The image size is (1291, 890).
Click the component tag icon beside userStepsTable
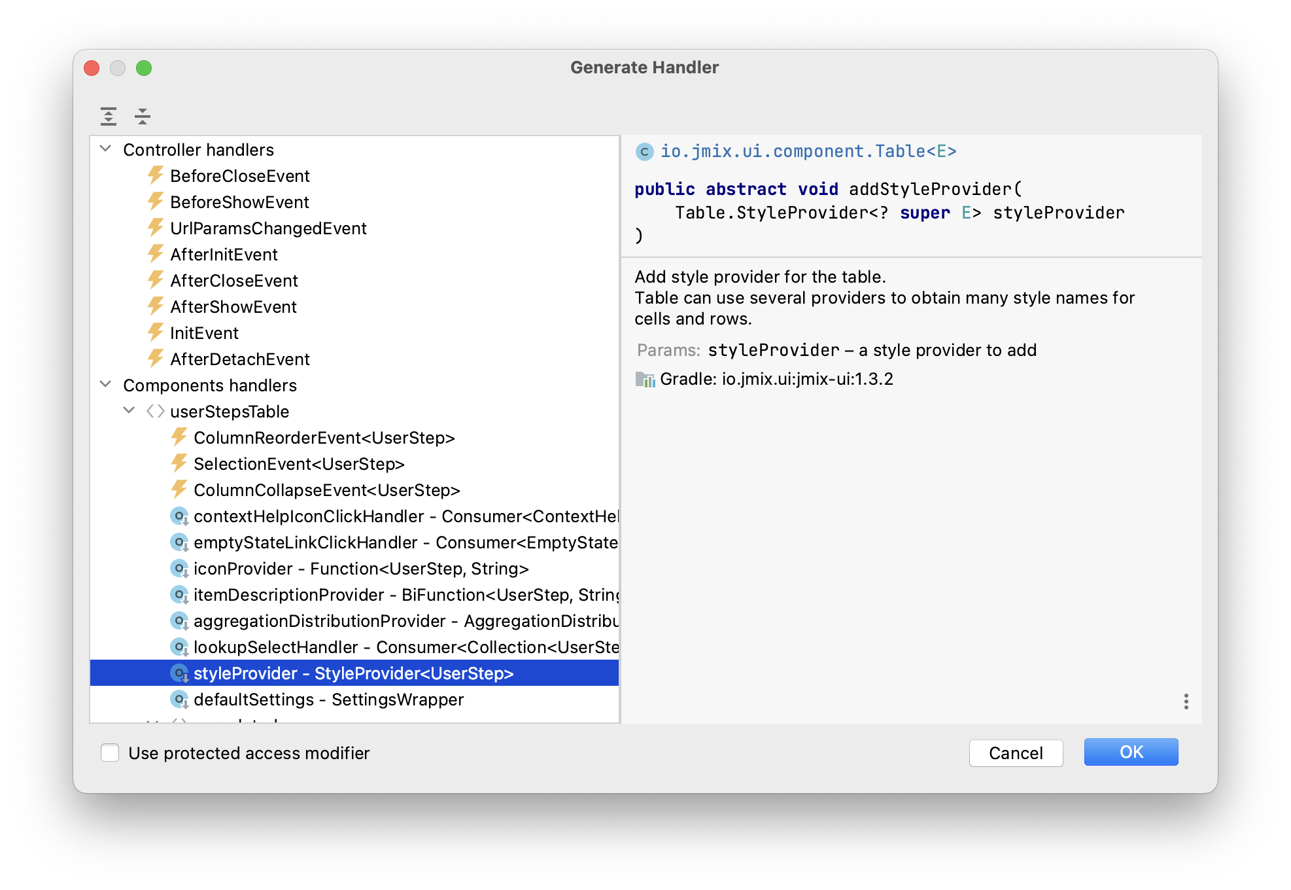coord(156,411)
